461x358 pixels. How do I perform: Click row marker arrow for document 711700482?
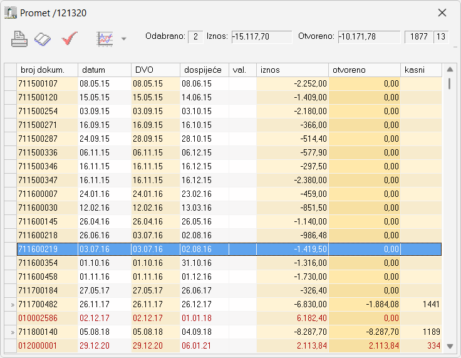click(11, 304)
